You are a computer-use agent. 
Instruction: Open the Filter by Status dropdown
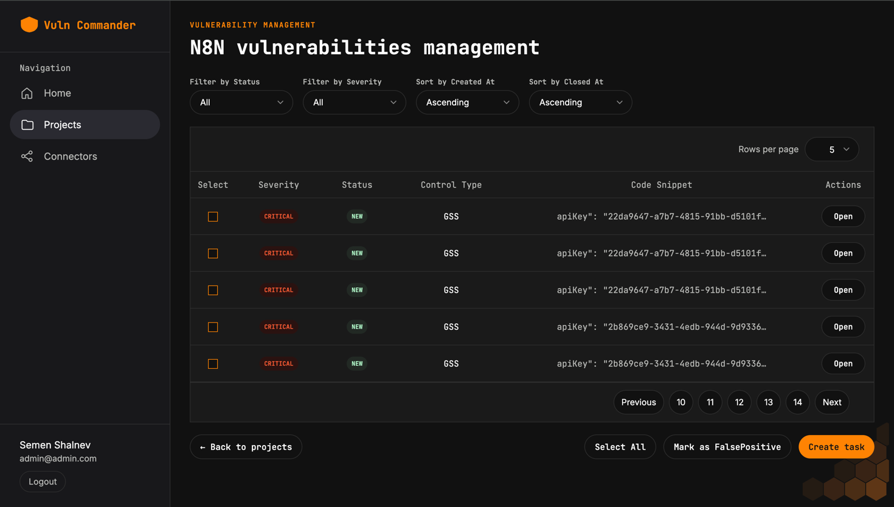coord(241,102)
